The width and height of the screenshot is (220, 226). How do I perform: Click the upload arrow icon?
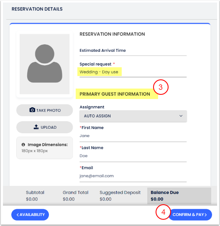point(36,127)
